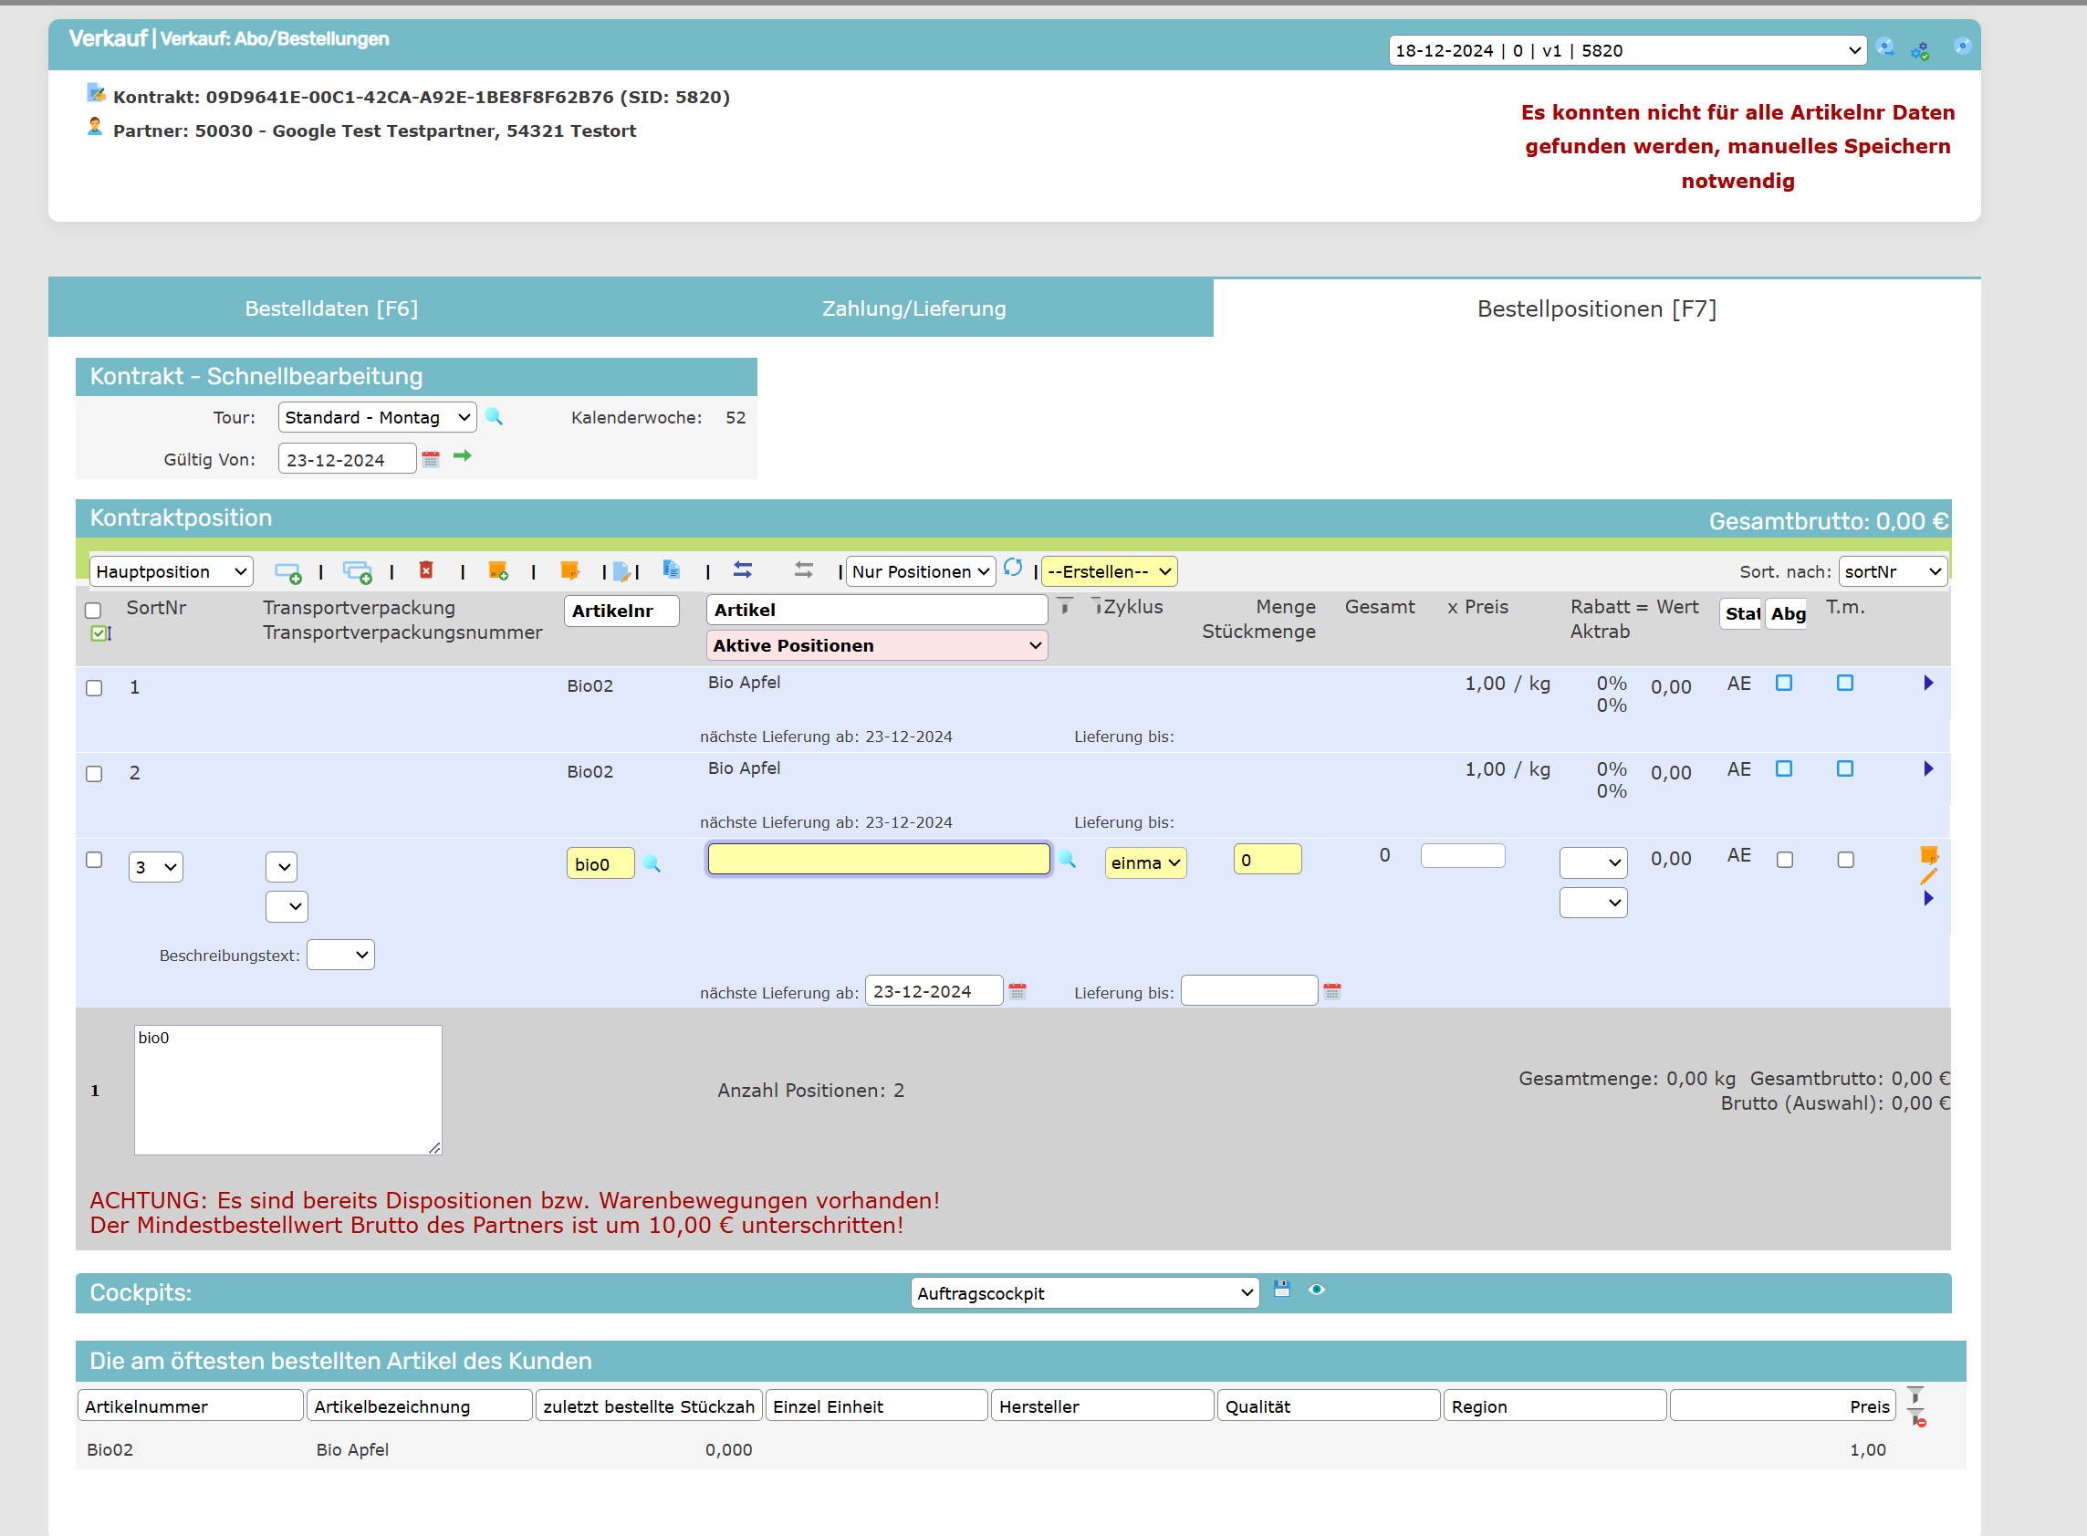Viewport: 2087px width, 1536px height.
Task: Tick the checkbox for position row 1
Action: (x=94, y=688)
